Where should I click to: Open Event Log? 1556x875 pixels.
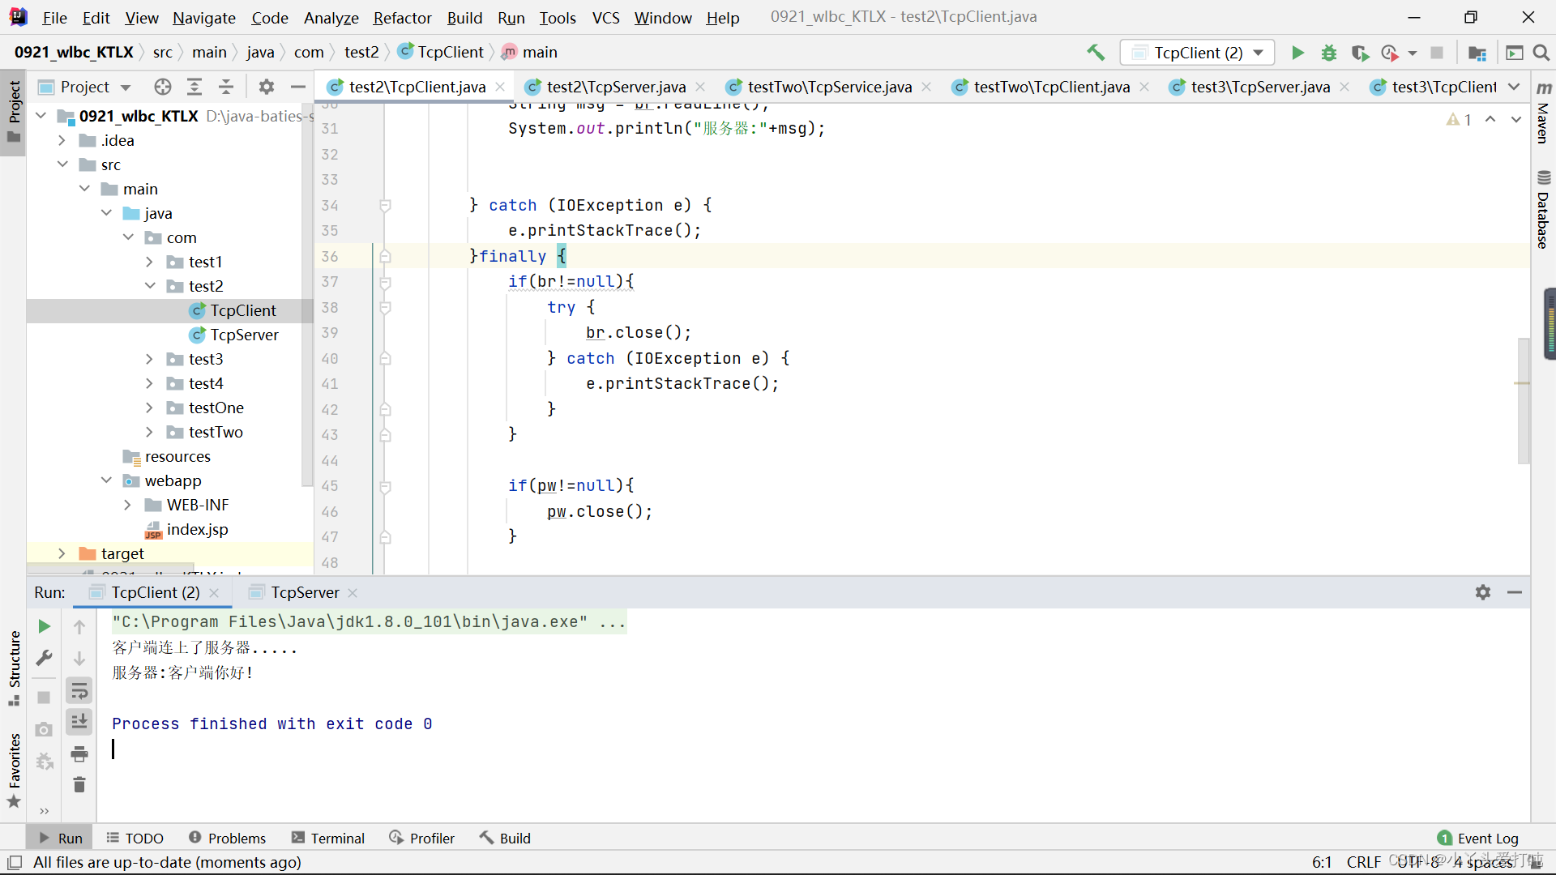(1478, 838)
